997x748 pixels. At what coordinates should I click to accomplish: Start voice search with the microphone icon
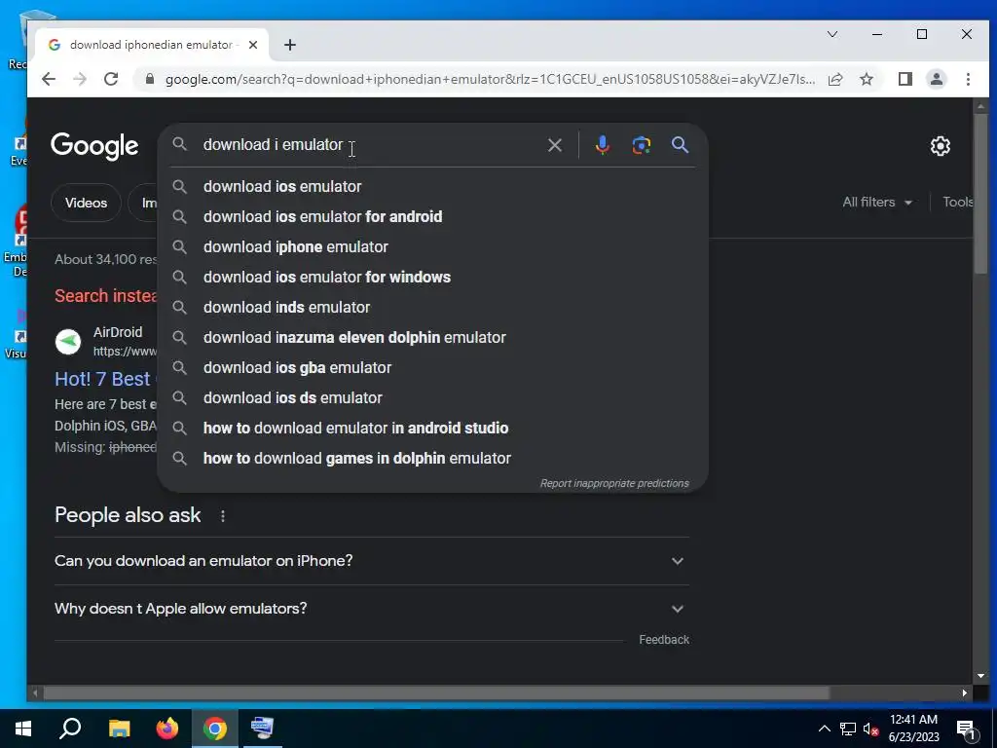(602, 146)
